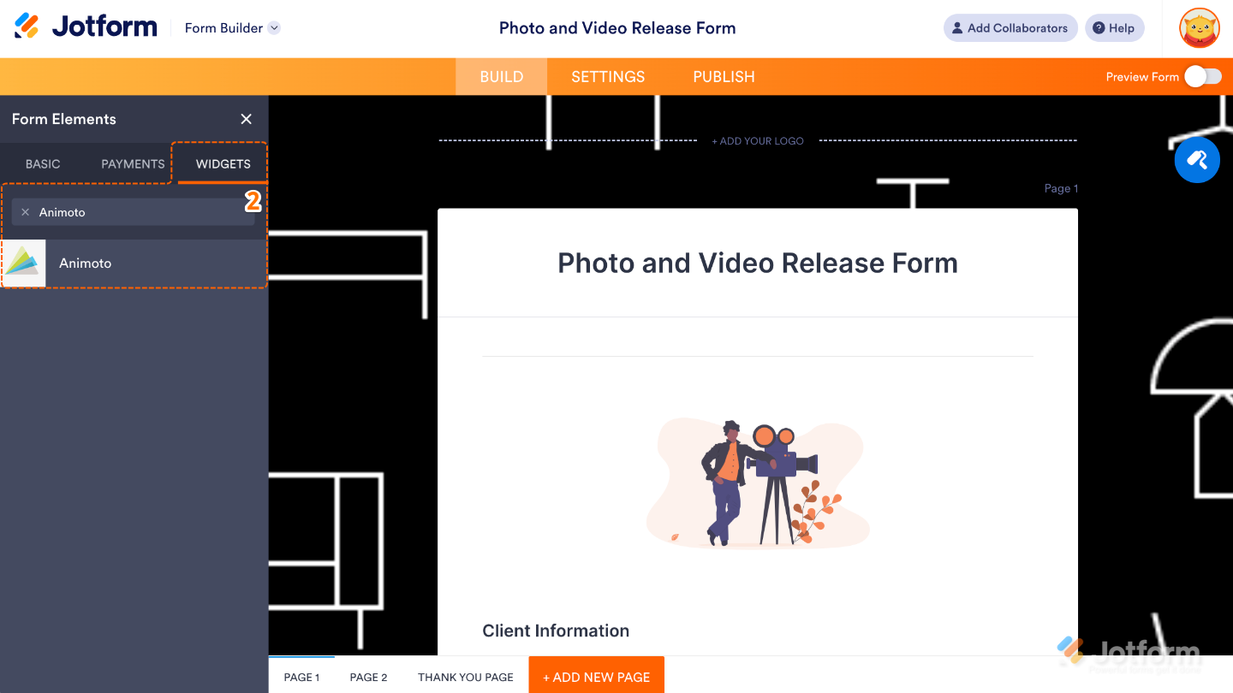Click the Add Collaborators button
Image resolution: width=1233 pixels, height=693 pixels.
point(1009,28)
